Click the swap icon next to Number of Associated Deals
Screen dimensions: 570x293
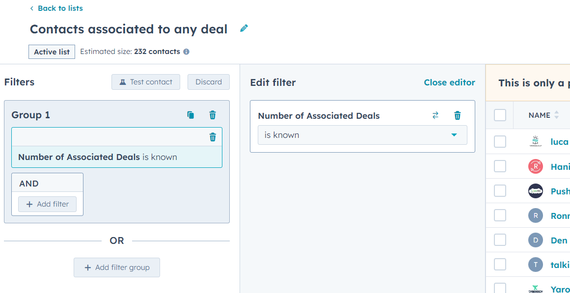point(435,115)
